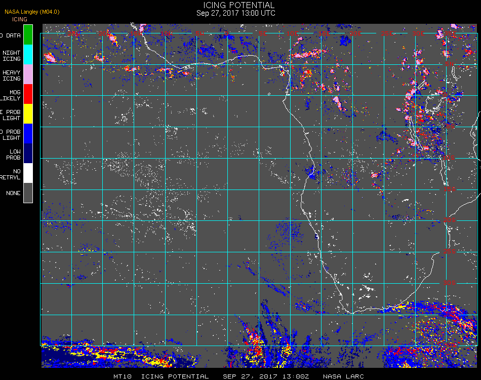Click the 'LOW PROB' legend label
Image resolution: width=481 pixels, height=380 pixels.
pyautogui.click(x=14, y=155)
